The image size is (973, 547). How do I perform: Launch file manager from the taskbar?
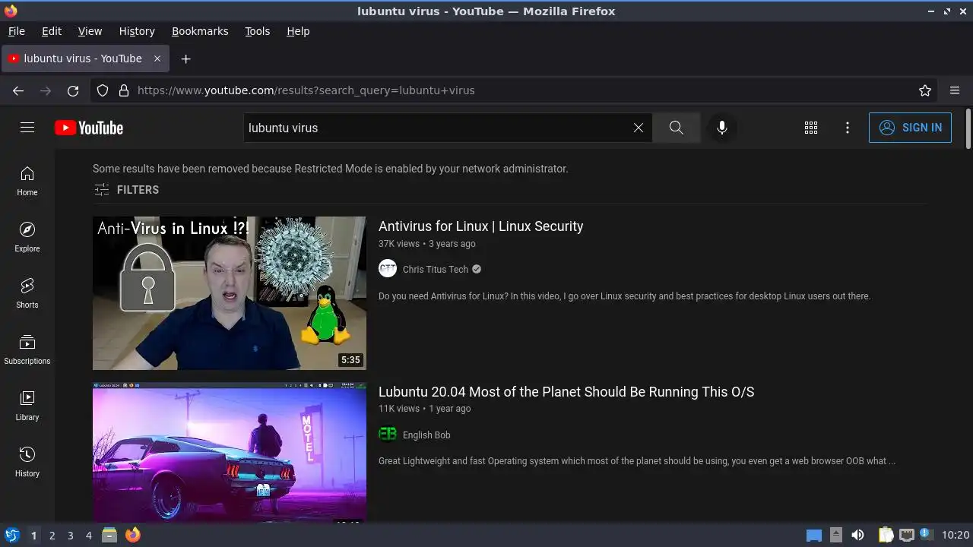point(109,535)
